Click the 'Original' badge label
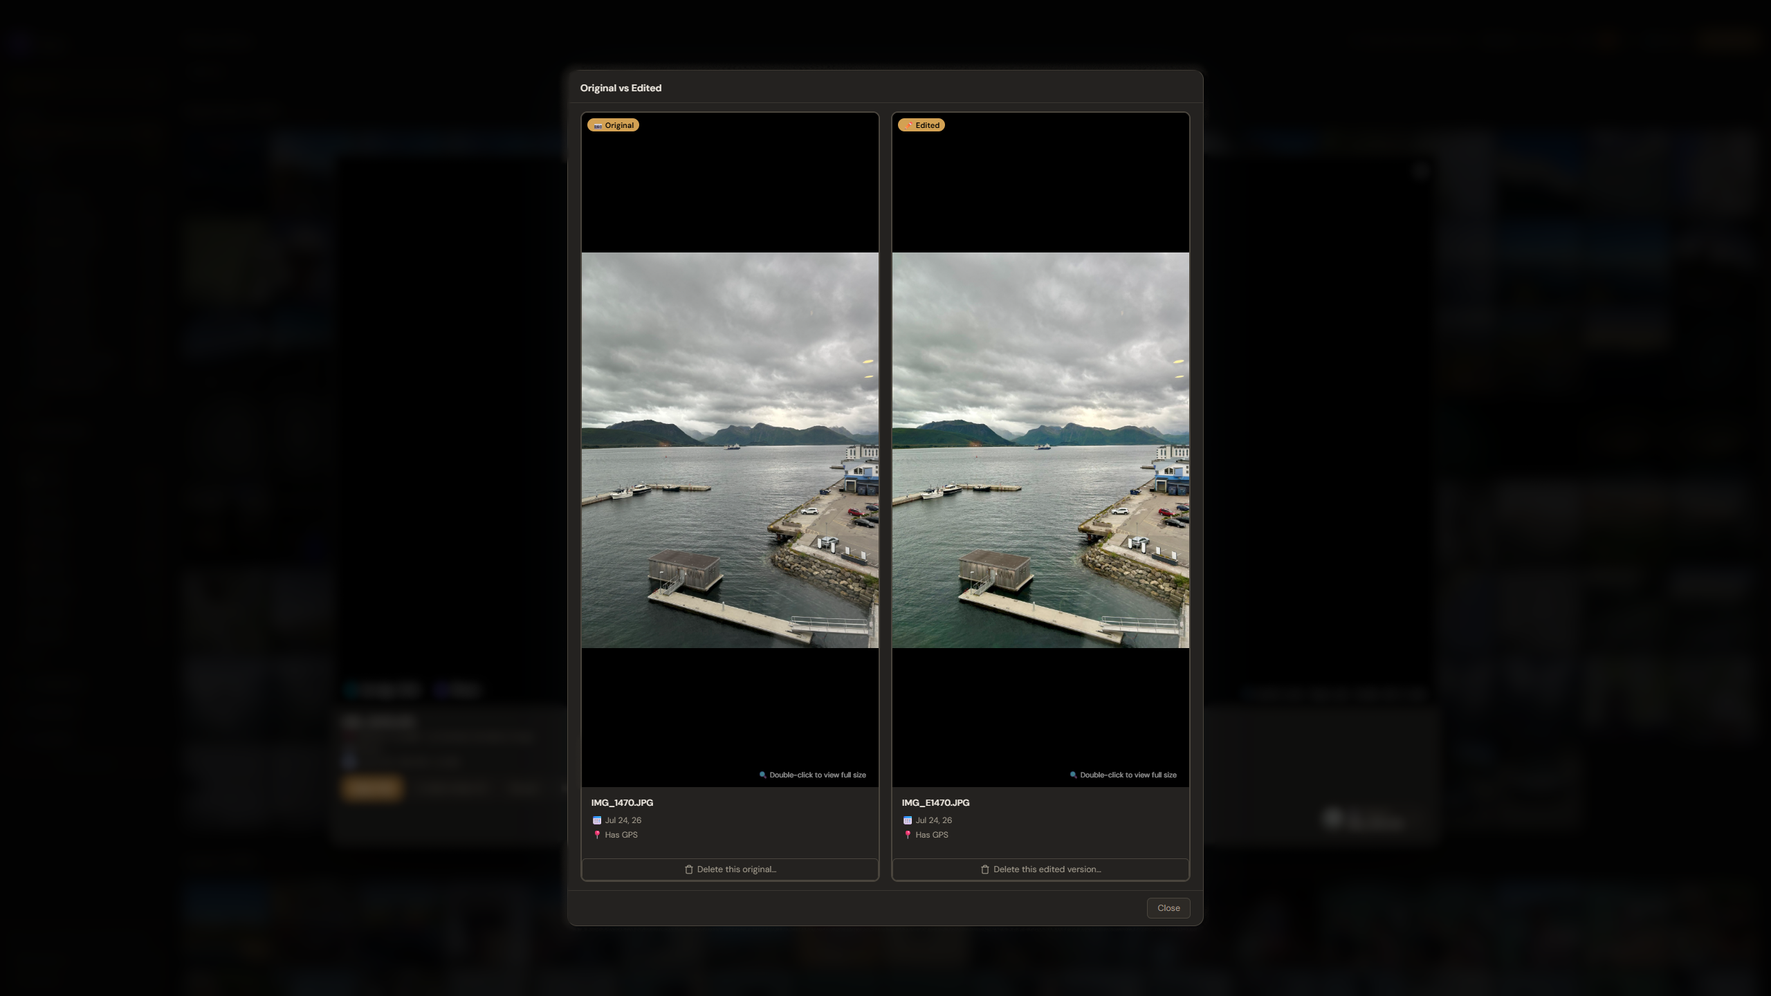Image resolution: width=1771 pixels, height=996 pixels. (613, 125)
